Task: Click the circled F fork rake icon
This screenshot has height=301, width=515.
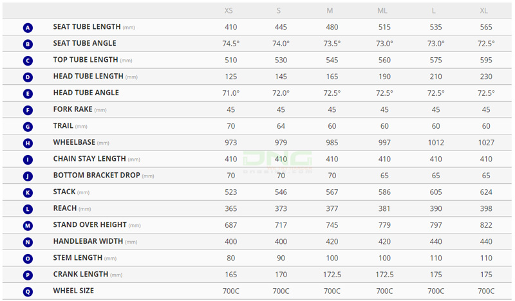Action: click(x=28, y=111)
